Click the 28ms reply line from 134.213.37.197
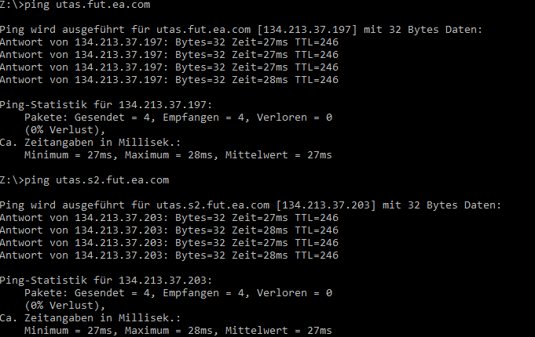Image resolution: width=535 pixels, height=337 pixels. [169, 80]
